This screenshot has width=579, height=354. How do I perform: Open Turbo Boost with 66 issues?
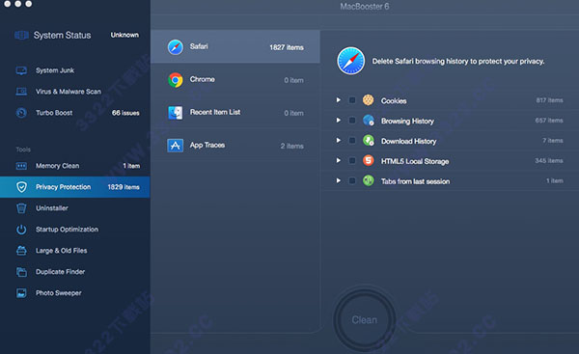click(75, 113)
